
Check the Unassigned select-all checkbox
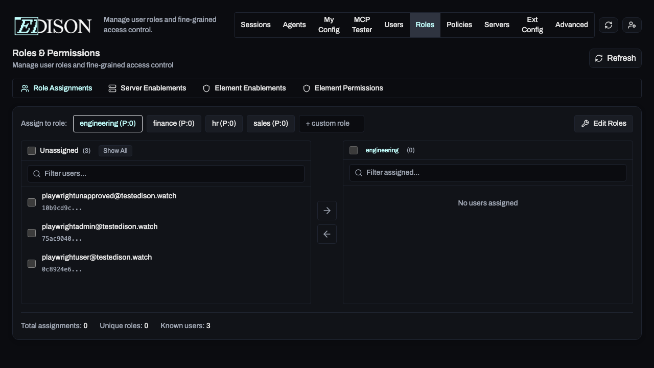click(31, 150)
